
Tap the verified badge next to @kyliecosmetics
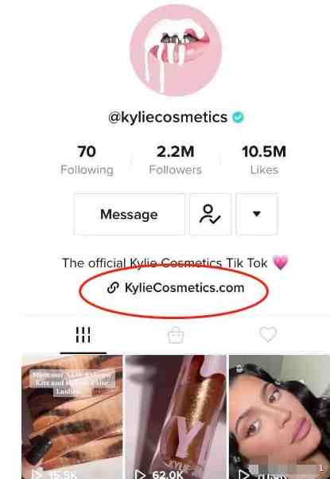click(238, 117)
